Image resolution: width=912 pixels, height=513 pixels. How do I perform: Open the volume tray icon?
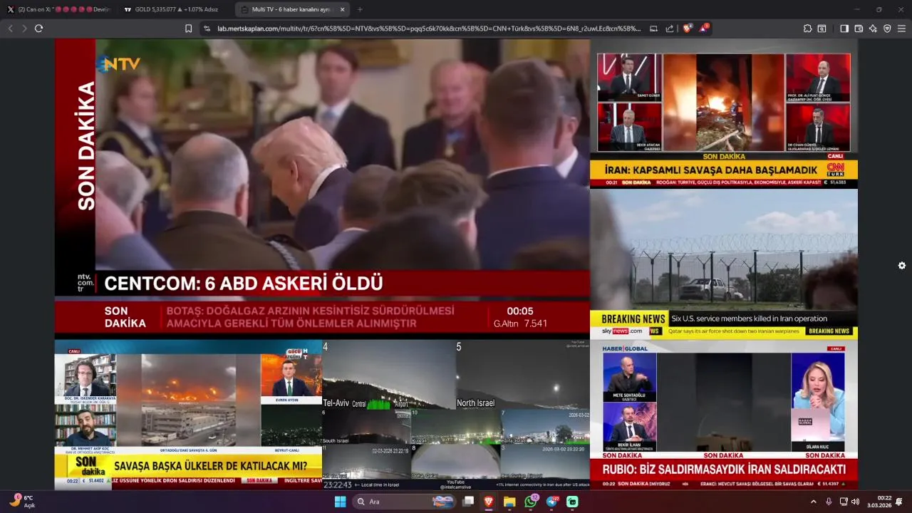click(856, 502)
